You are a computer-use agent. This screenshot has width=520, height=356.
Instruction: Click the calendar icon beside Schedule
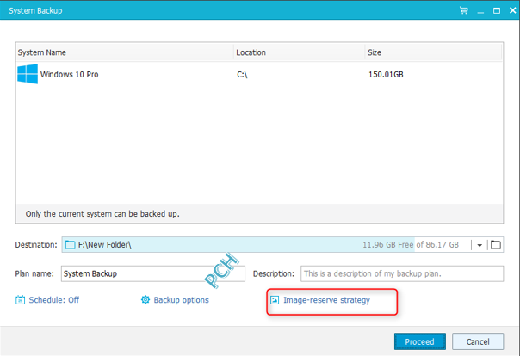click(x=20, y=300)
